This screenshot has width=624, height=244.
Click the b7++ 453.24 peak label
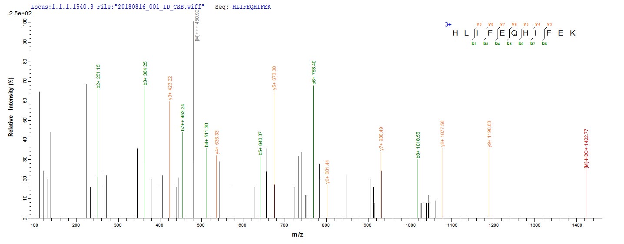[183, 117]
